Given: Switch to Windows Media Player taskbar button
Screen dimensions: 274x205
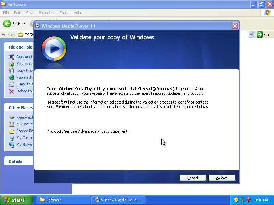Looking at the screenshot, I should [119, 200].
